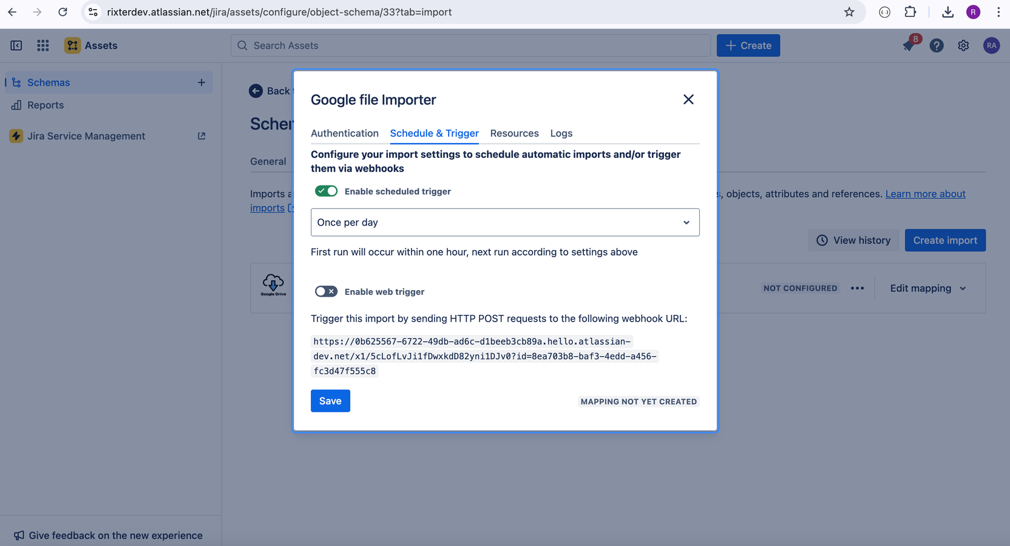Open the Resources tab
The height and width of the screenshot is (546, 1010).
[x=515, y=133]
